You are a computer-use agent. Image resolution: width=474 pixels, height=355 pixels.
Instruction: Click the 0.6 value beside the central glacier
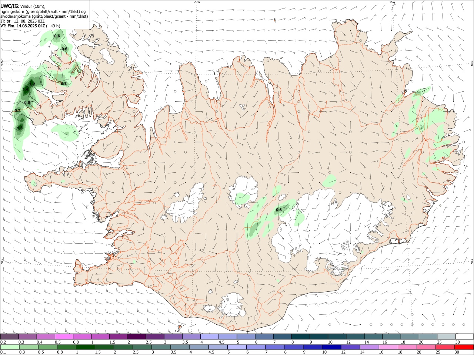tap(279, 210)
